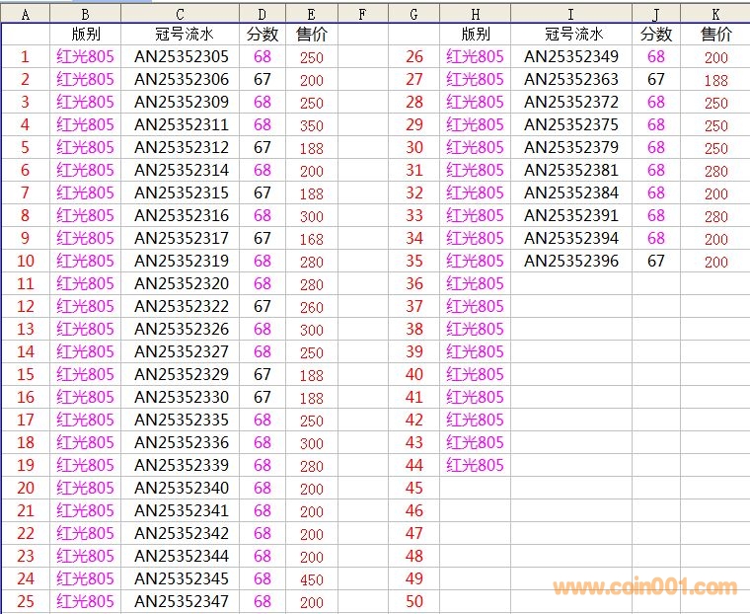Select column H header
The image size is (750, 614).
(x=475, y=14)
